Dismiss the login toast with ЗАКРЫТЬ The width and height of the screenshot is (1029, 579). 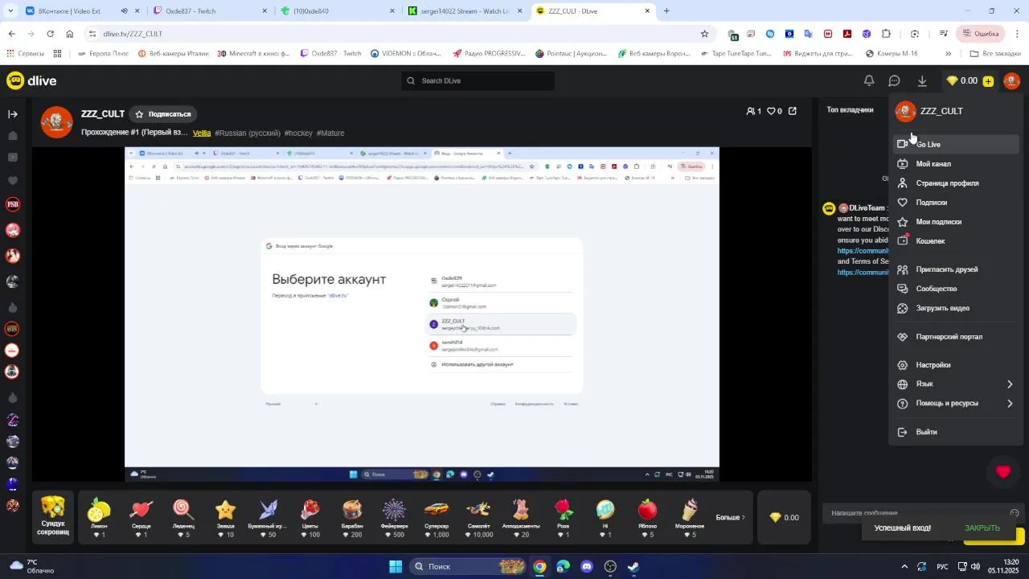point(982,528)
